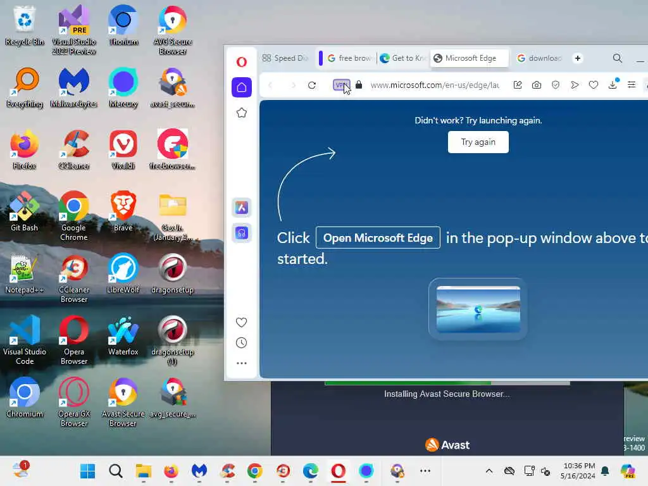Screen dimensions: 648x486
Task: Click the address bar URL field
Action: pos(435,85)
